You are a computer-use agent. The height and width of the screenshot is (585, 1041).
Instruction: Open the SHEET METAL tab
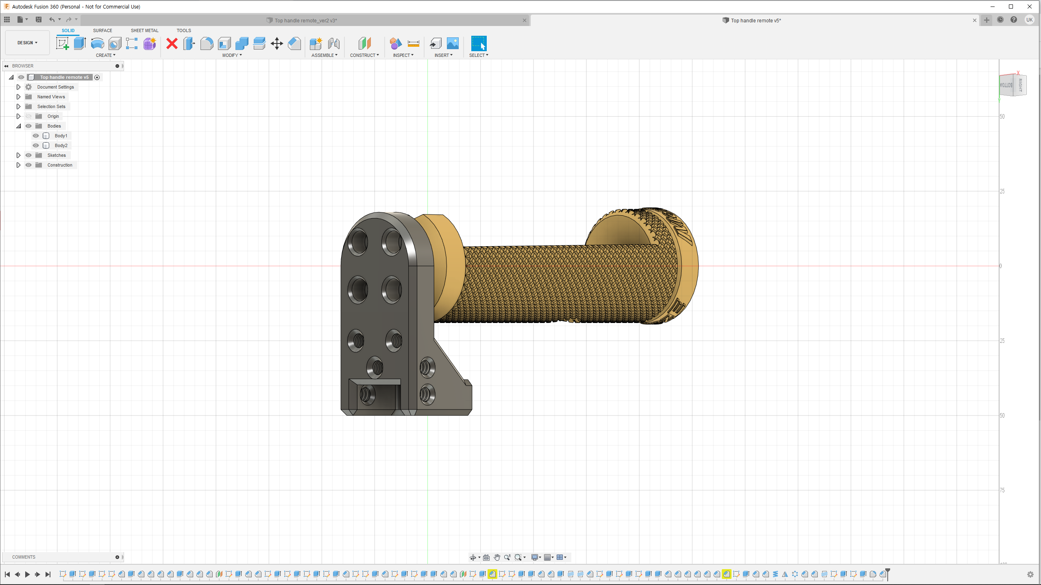144,30
